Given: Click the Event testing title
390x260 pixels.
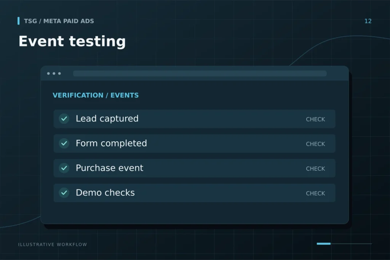Looking at the screenshot, I should [x=72, y=41].
